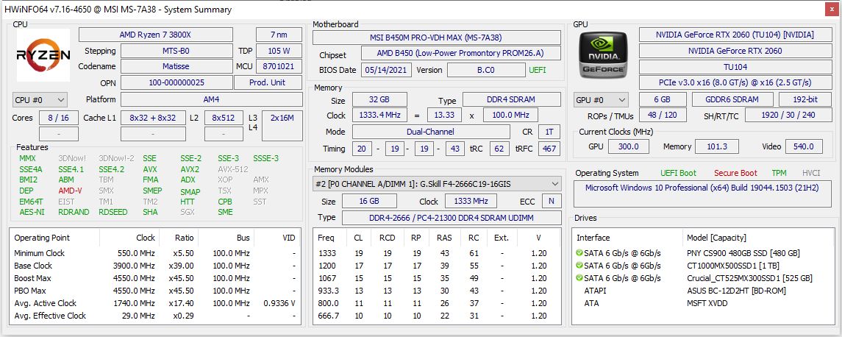Click the DDR4-2666 / PC4-21300 module type field
Viewport: 842px width, 337px height.
(451, 218)
